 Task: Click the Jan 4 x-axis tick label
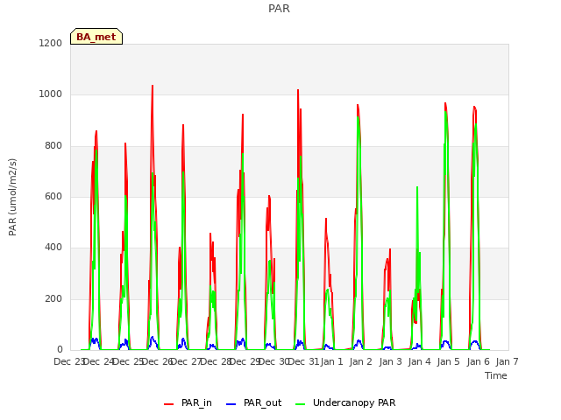point(419,361)
